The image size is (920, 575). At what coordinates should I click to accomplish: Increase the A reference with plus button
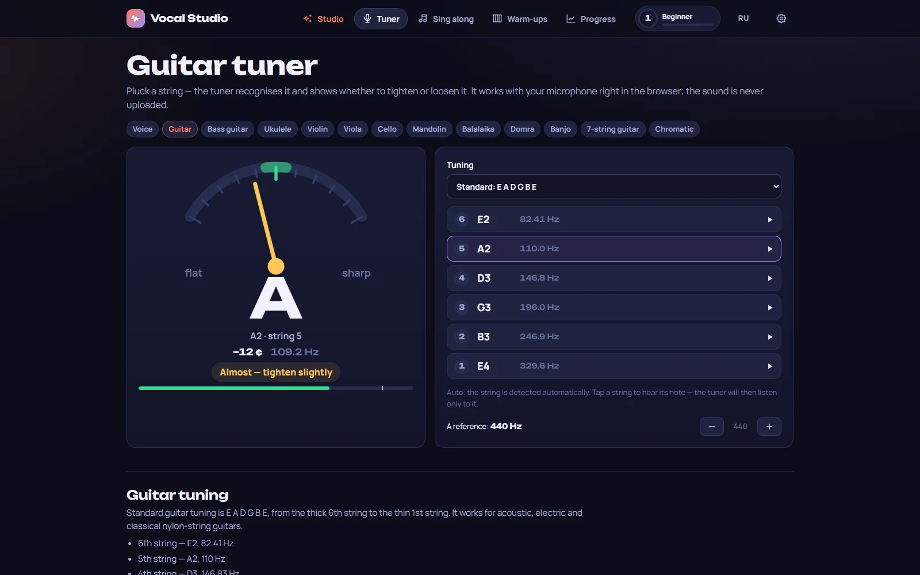769,427
